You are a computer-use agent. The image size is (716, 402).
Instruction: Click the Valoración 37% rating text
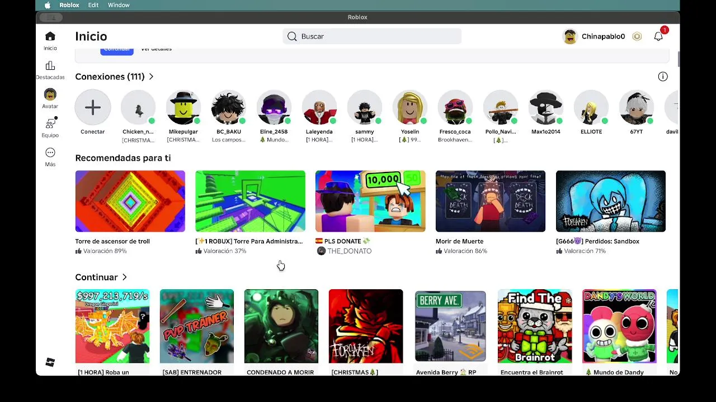[x=225, y=251]
